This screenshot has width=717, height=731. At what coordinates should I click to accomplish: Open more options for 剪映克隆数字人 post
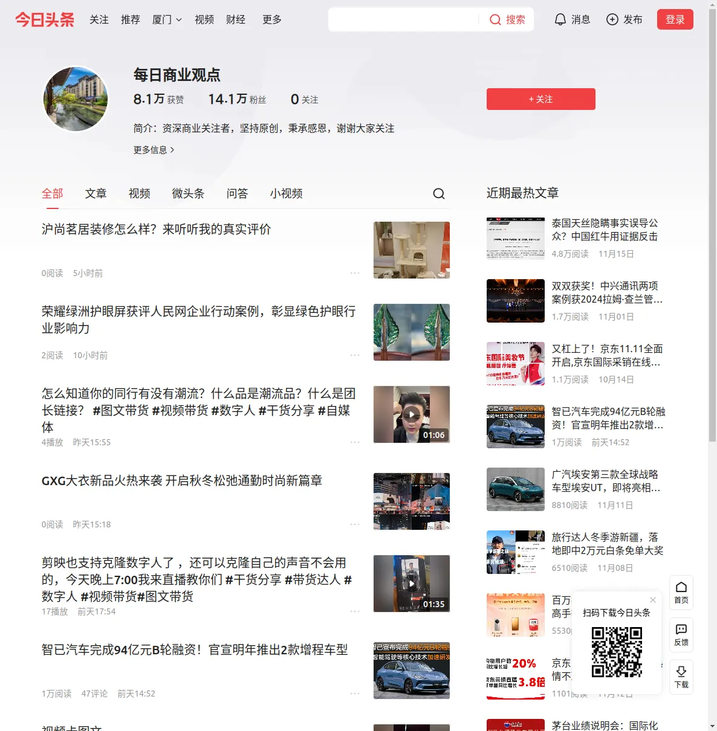click(x=355, y=611)
